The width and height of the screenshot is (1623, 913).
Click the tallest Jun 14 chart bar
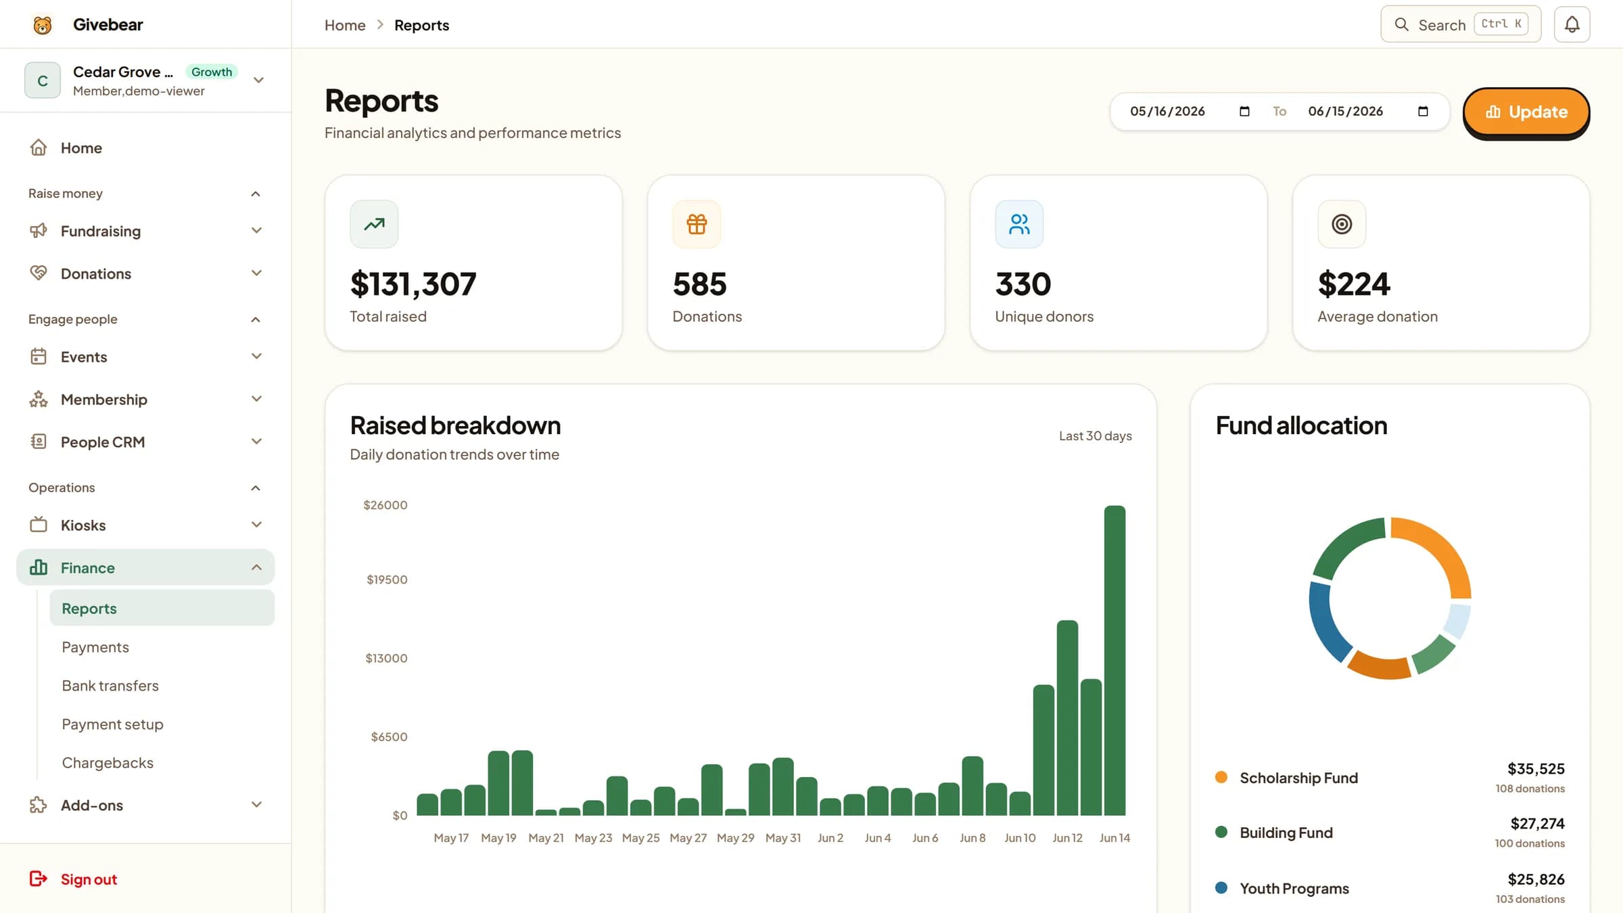(x=1114, y=660)
